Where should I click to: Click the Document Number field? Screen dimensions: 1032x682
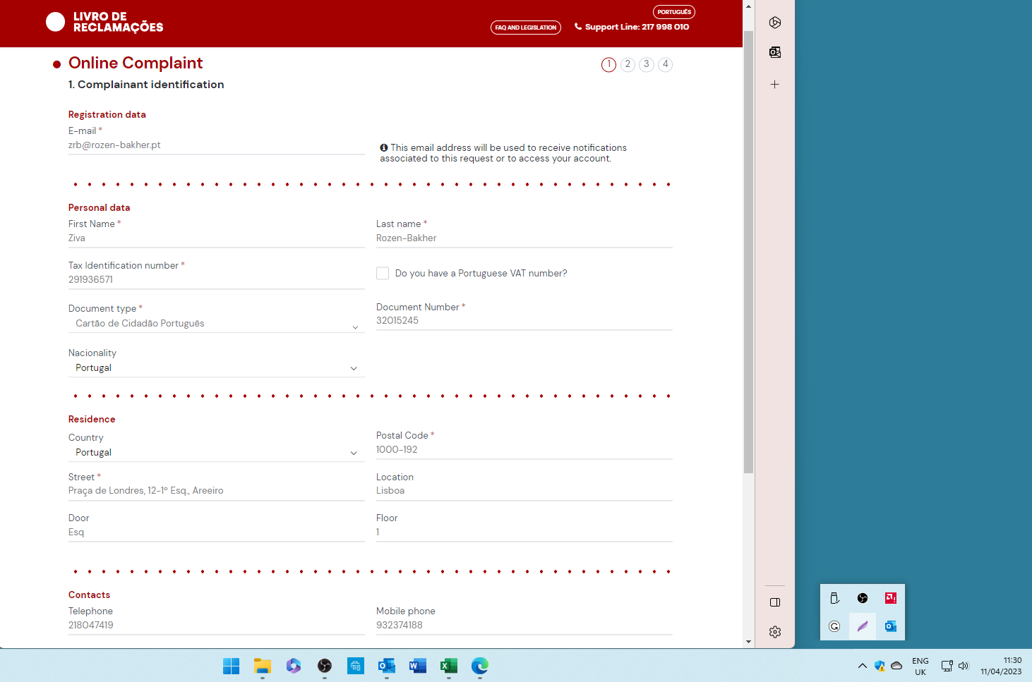pyautogui.click(x=524, y=321)
